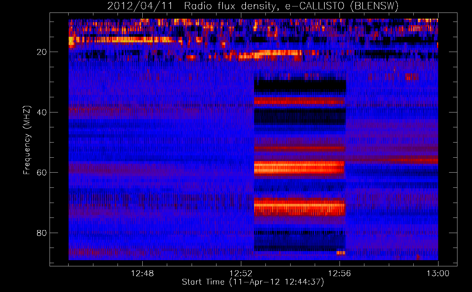
Task: Click the 40 MHz frequency tick label
Action: pyautogui.click(x=42, y=112)
